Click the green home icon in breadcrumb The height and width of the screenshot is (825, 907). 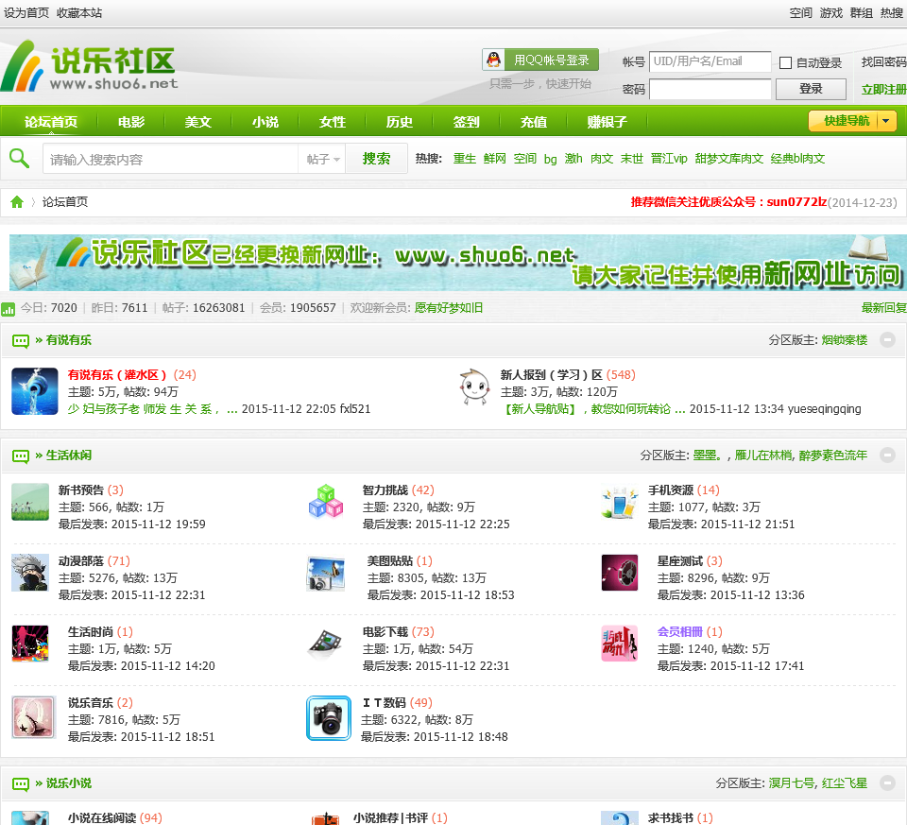click(x=17, y=202)
